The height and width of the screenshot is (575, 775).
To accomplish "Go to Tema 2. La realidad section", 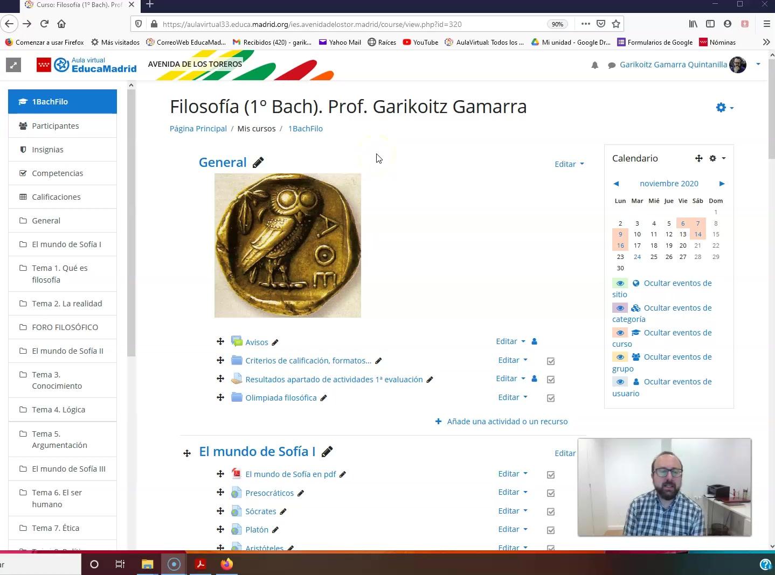I will (x=63, y=304).
